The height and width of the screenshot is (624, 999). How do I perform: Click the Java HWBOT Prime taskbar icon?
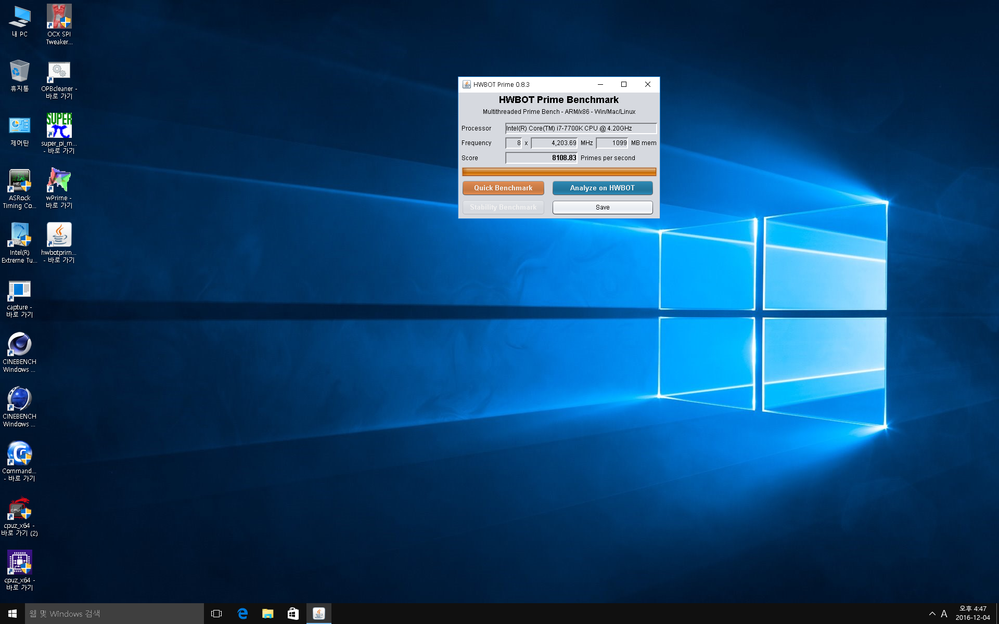tap(318, 614)
